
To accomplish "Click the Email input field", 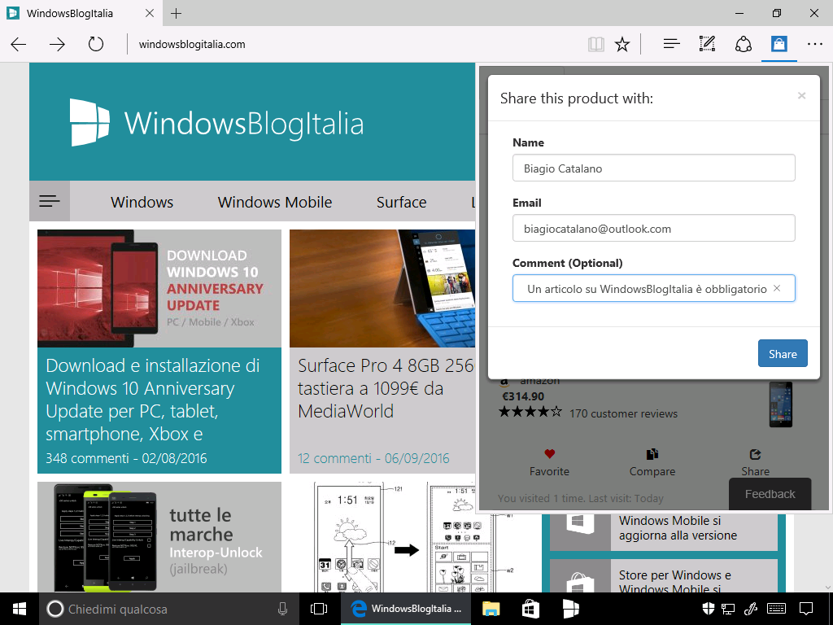I will [653, 228].
